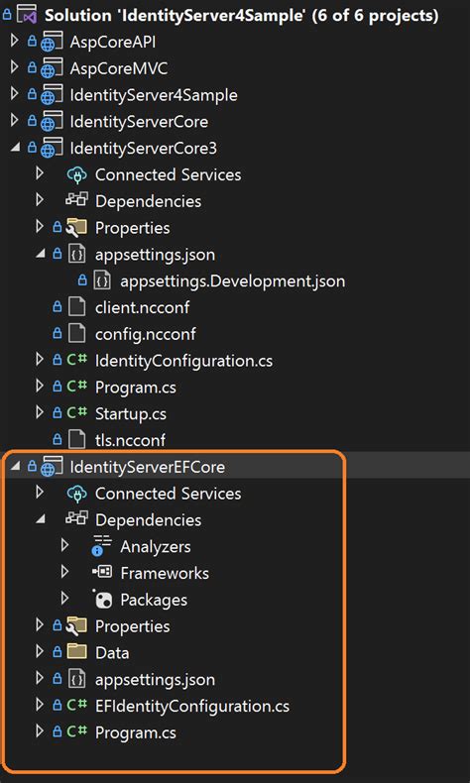Click the Solution IdentityServer4Sample icon
Screen dimensions: 470x783
click(x=26, y=16)
